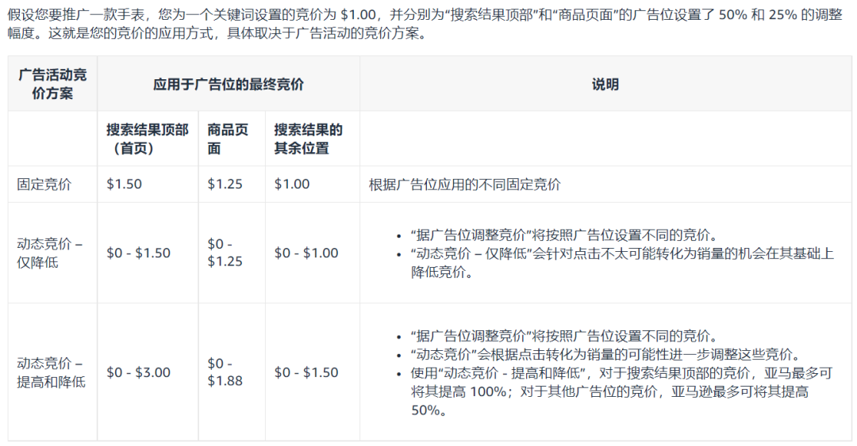The width and height of the screenshot is (857, 446).
Task: Click the 动态竞价 – 提高和降低 row label
Action: click(51, 372)
